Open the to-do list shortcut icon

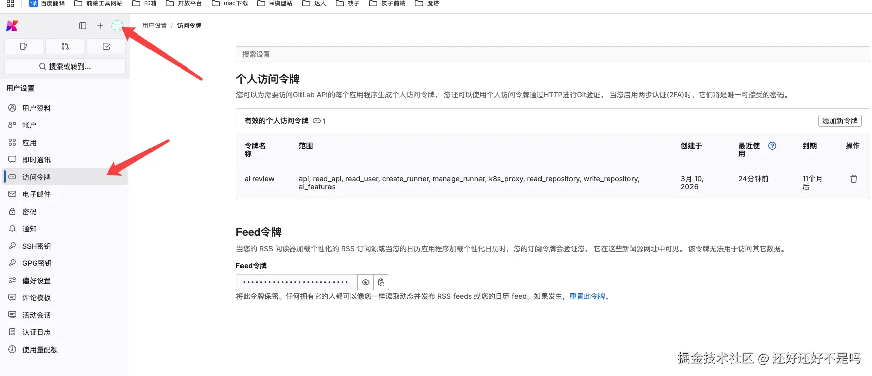(x=106, y=46)
